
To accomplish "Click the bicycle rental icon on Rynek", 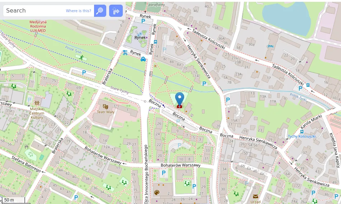I will (125, 53).
